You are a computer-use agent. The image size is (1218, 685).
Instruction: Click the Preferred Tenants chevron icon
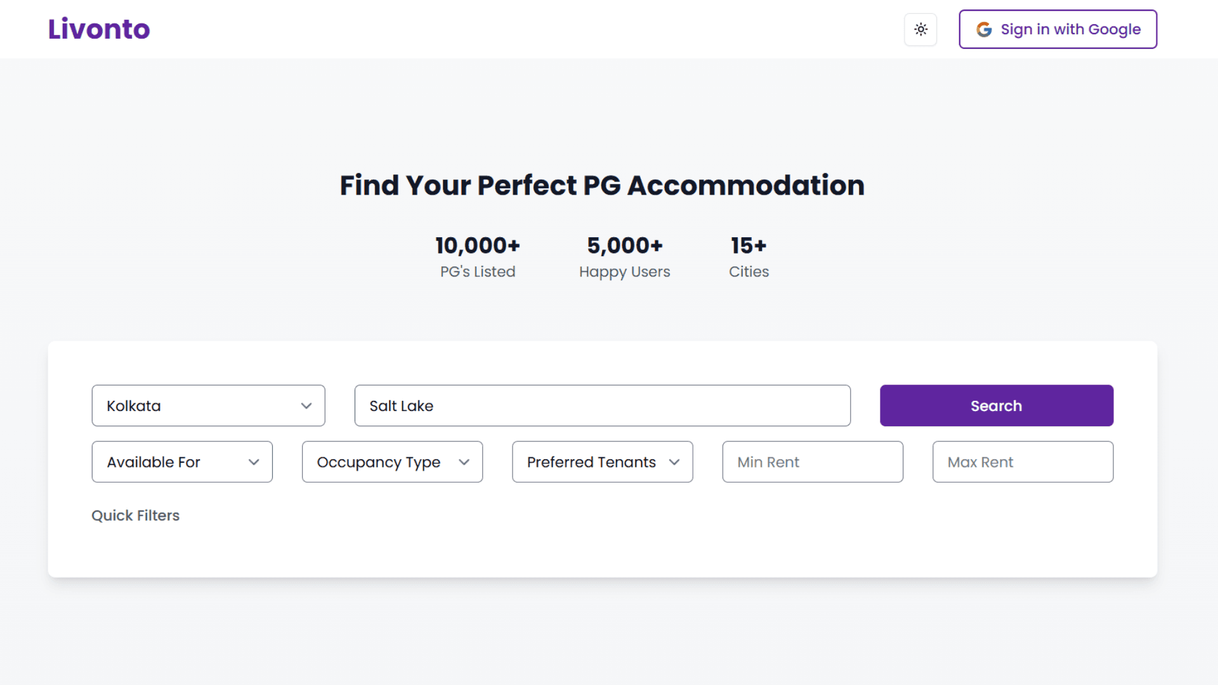coord(674,462)
